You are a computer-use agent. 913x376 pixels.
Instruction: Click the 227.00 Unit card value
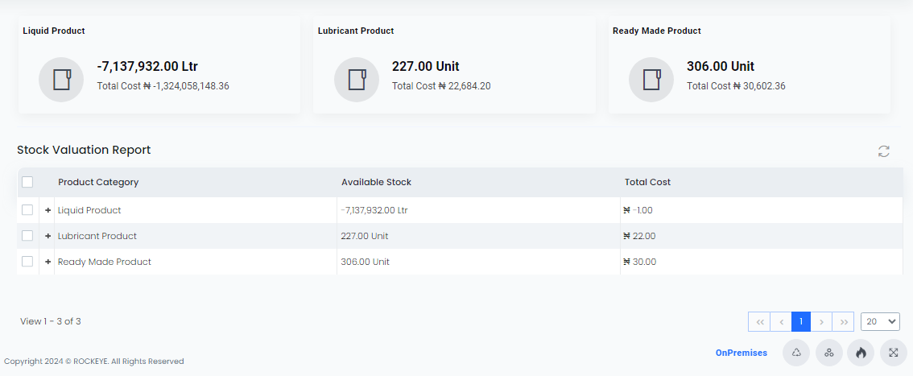(x=426, y=66)
